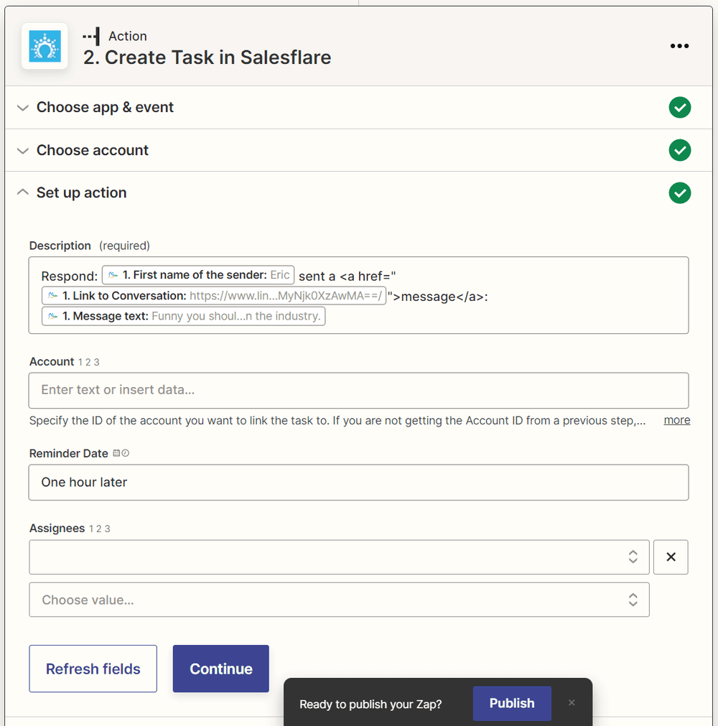Screen dimensions: 718x726
Task: Click the Continue button
Action: 221,669
